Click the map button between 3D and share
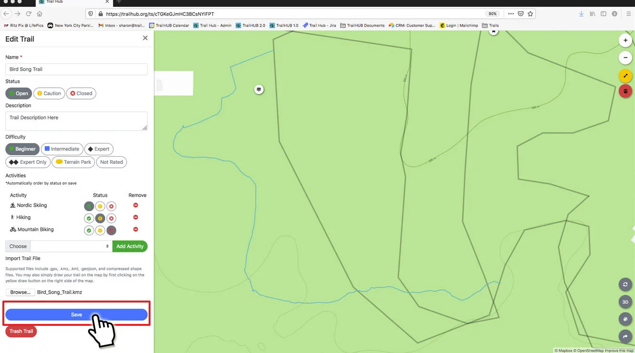 click(625, 319)
